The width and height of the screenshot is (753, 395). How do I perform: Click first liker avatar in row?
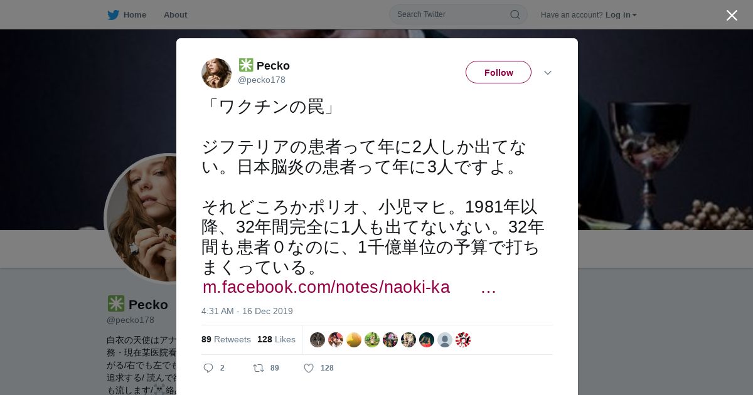(318, 340)
